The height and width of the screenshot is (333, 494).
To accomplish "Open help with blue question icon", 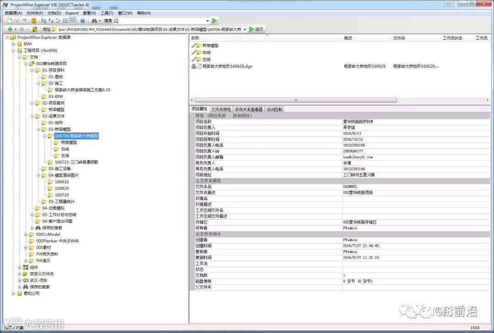I will (82, 21).
